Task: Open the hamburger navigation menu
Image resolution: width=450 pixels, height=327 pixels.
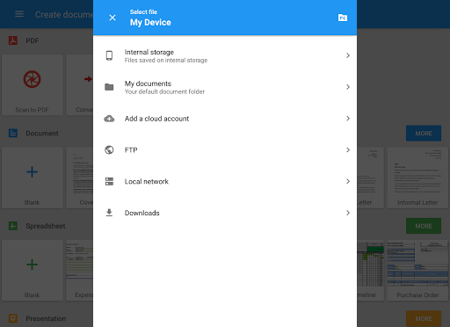Action: point(19,14)
